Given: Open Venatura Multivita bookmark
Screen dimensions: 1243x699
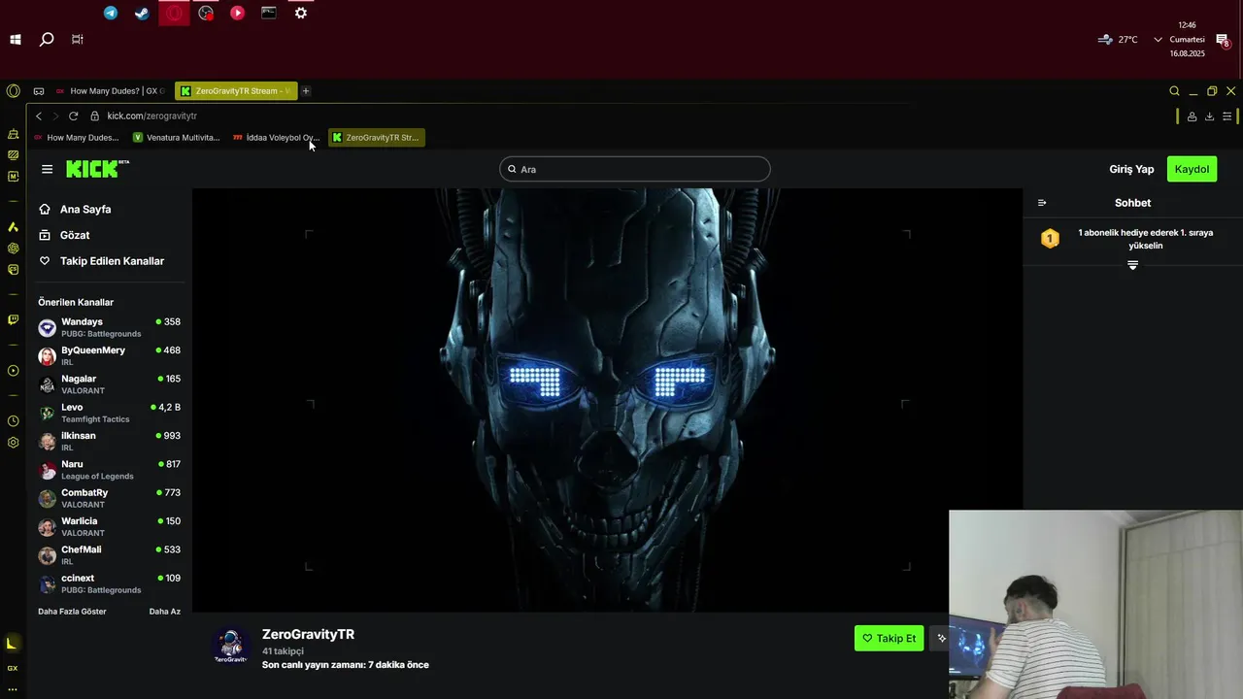Looking at the screenshot, I should 176,138.
